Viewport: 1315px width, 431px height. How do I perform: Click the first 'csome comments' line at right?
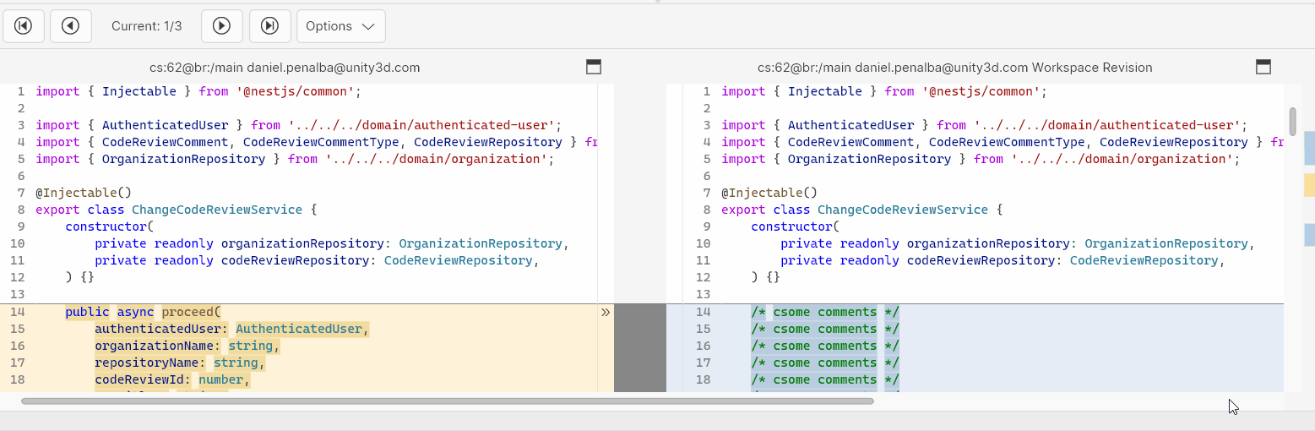tap(825, 312)
